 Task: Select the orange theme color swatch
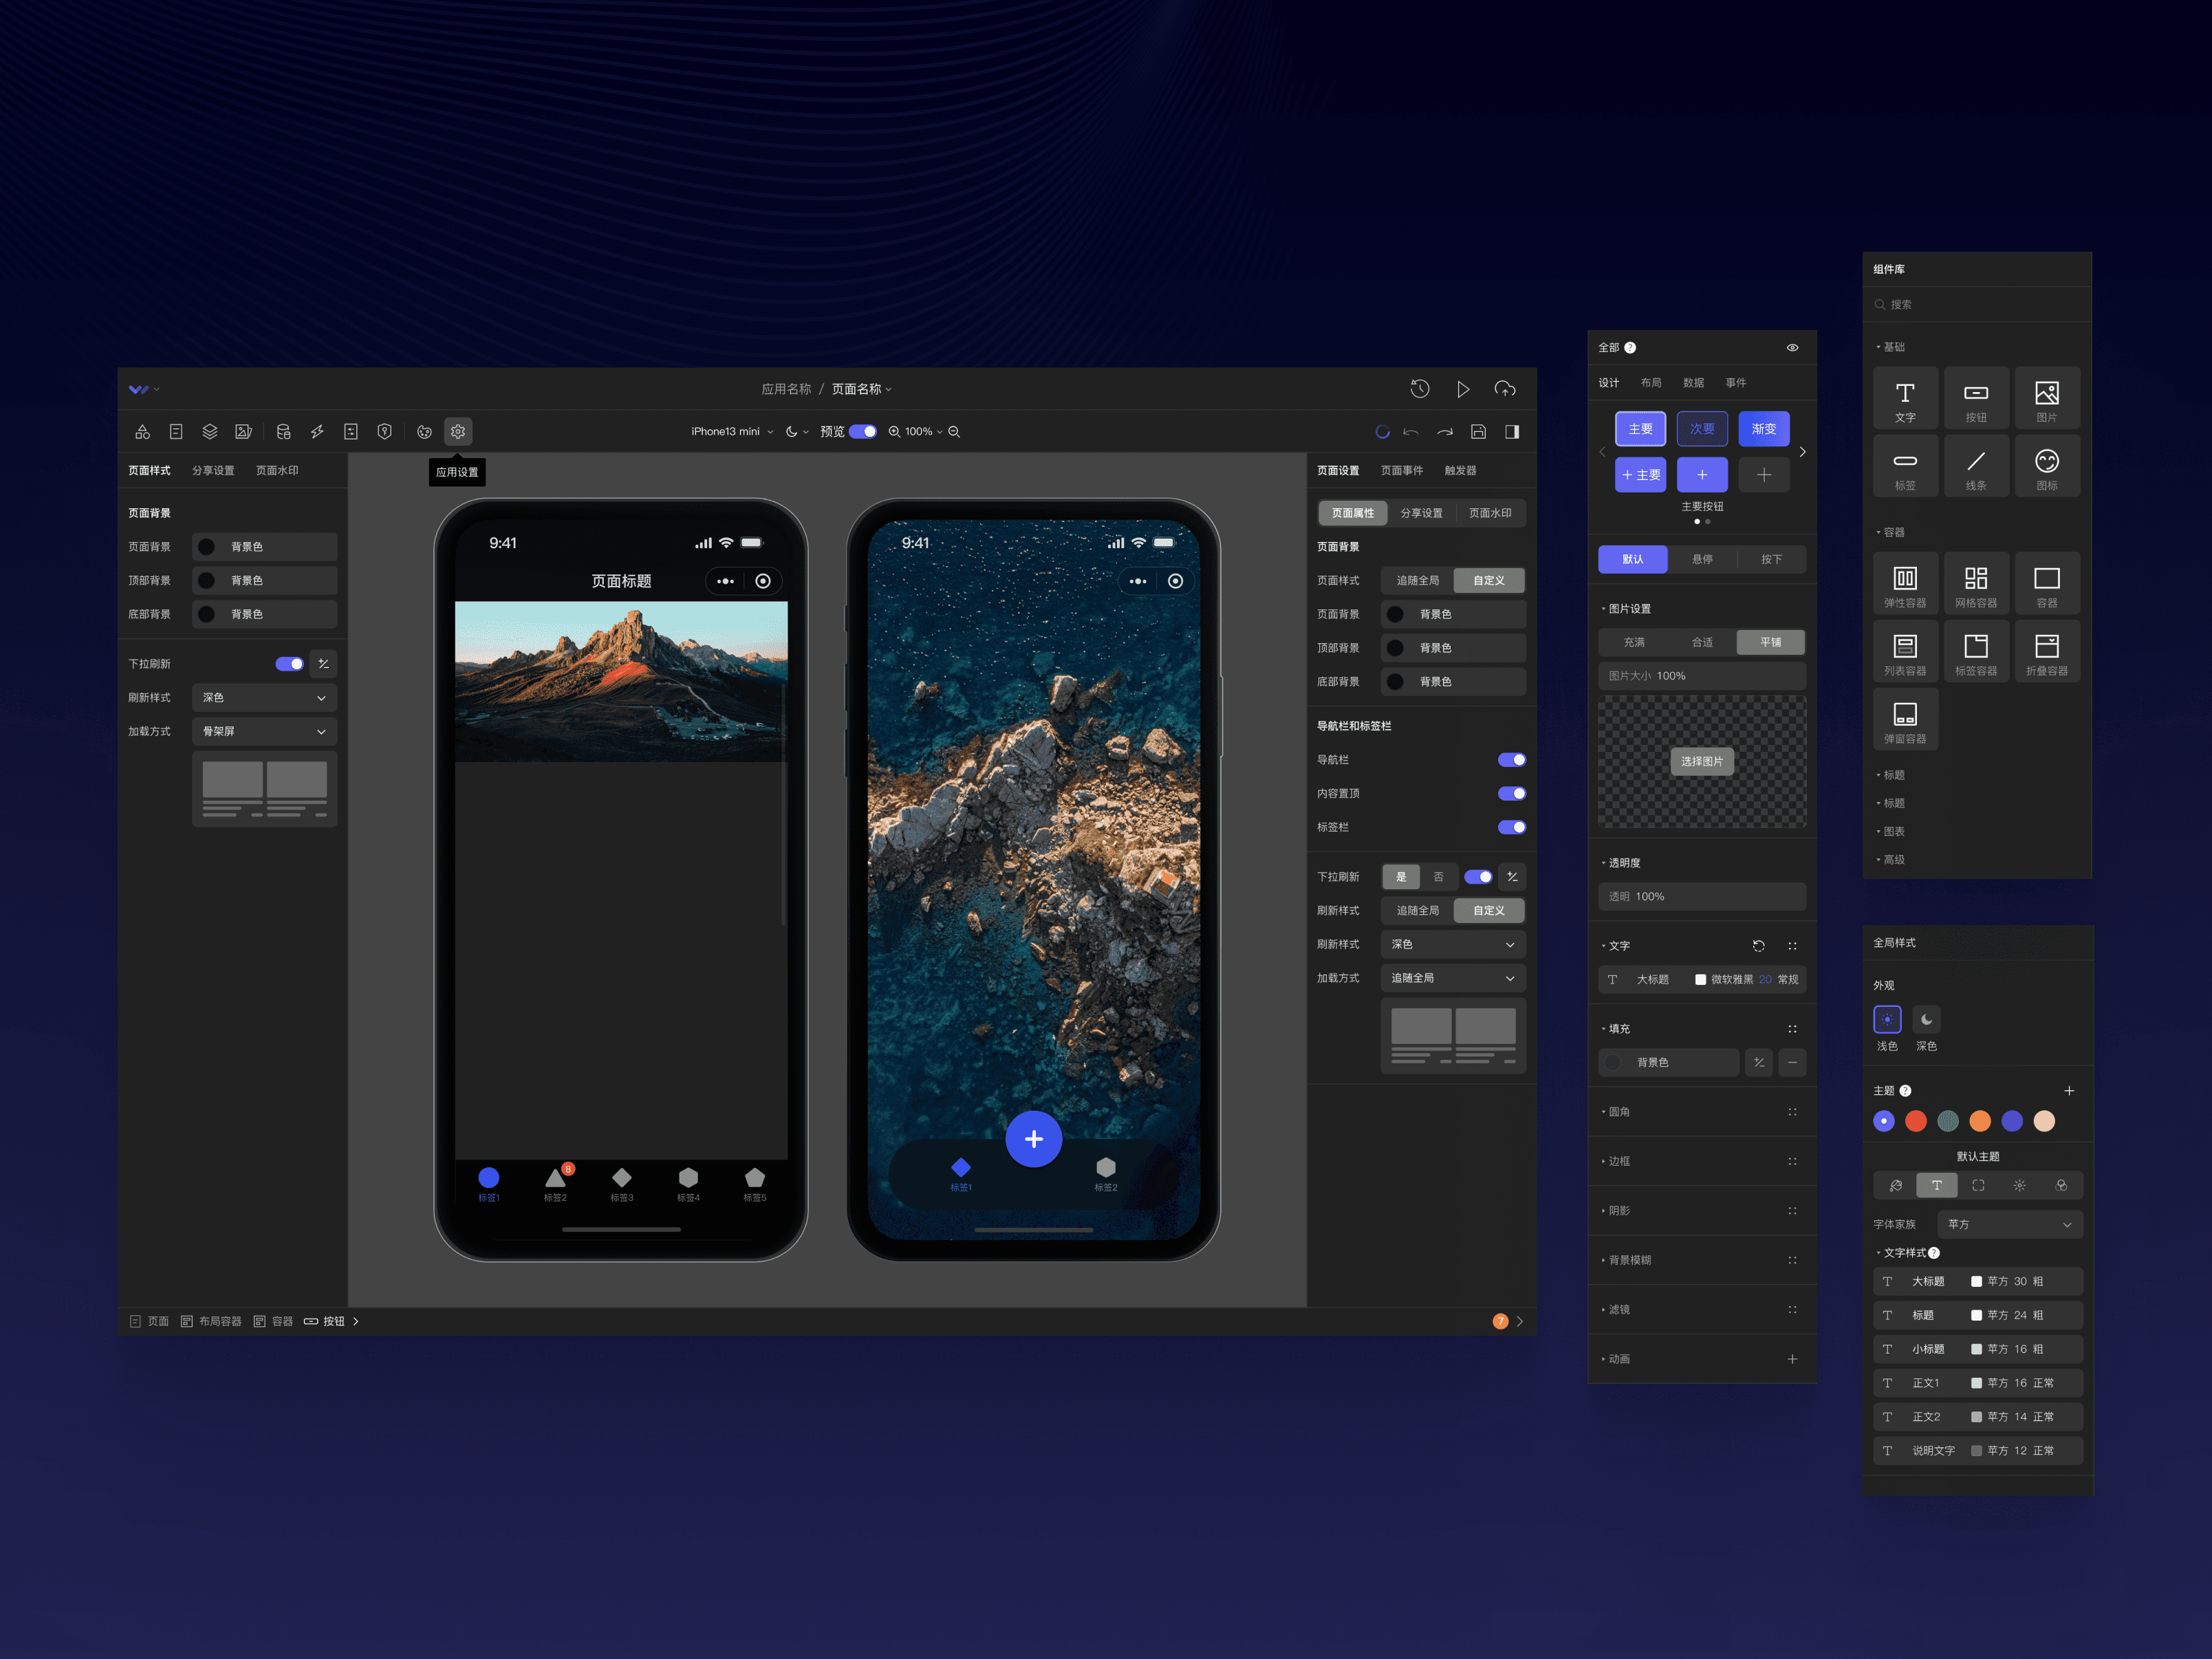tap(1980, 1122)
